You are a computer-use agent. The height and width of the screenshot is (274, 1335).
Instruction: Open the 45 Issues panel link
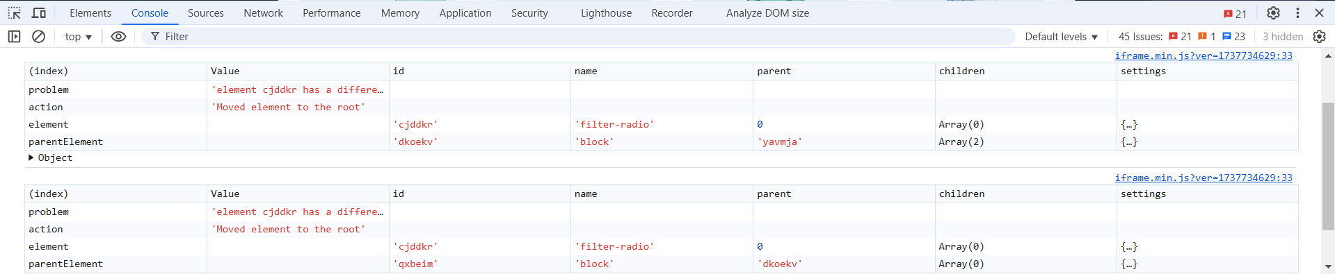point(1140,37)
